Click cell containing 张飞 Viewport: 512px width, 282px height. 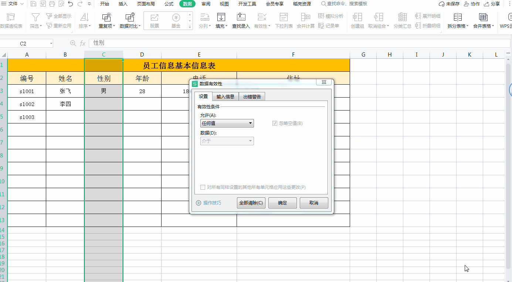(x=65, y=91)
